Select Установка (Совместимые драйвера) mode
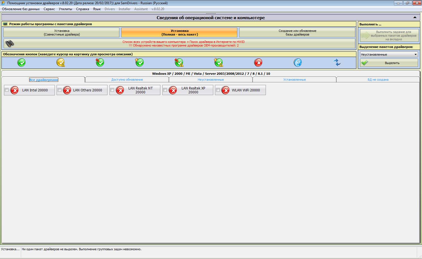This screenshot has width=422, height=259. (x=61, y=32)
